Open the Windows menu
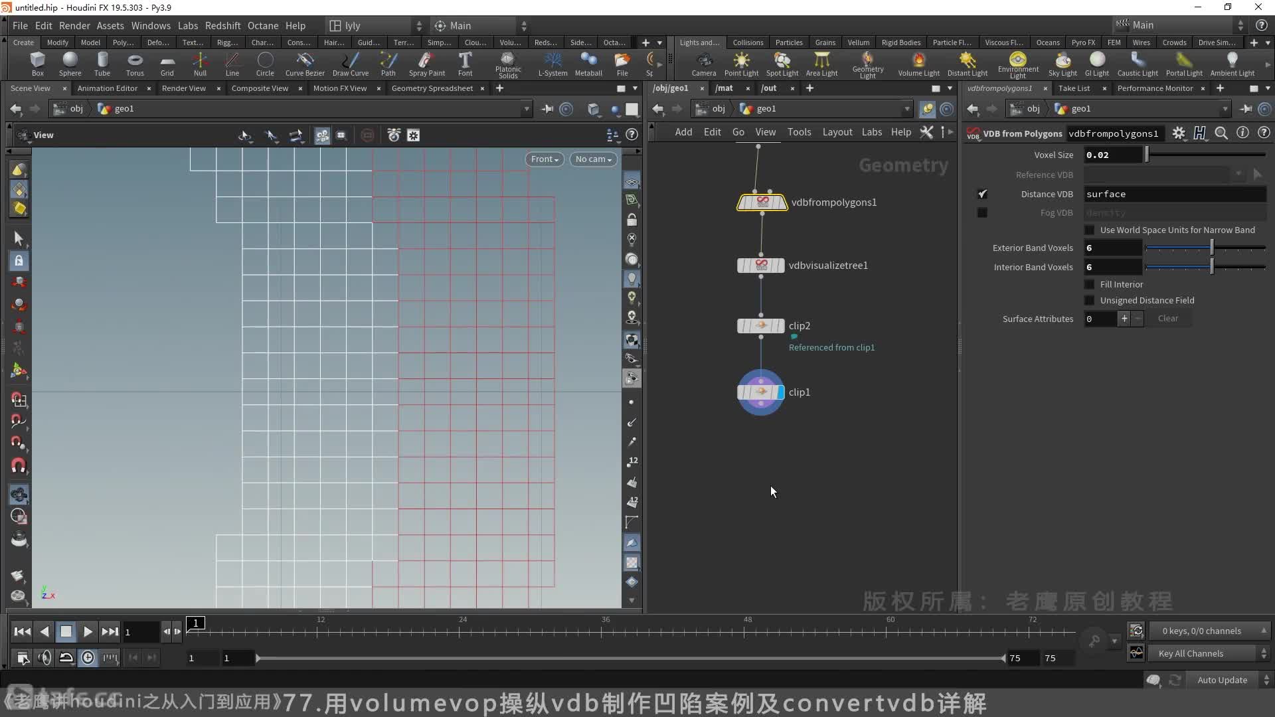The width and height of the screenshot is (1275, 717). point(151,25)
